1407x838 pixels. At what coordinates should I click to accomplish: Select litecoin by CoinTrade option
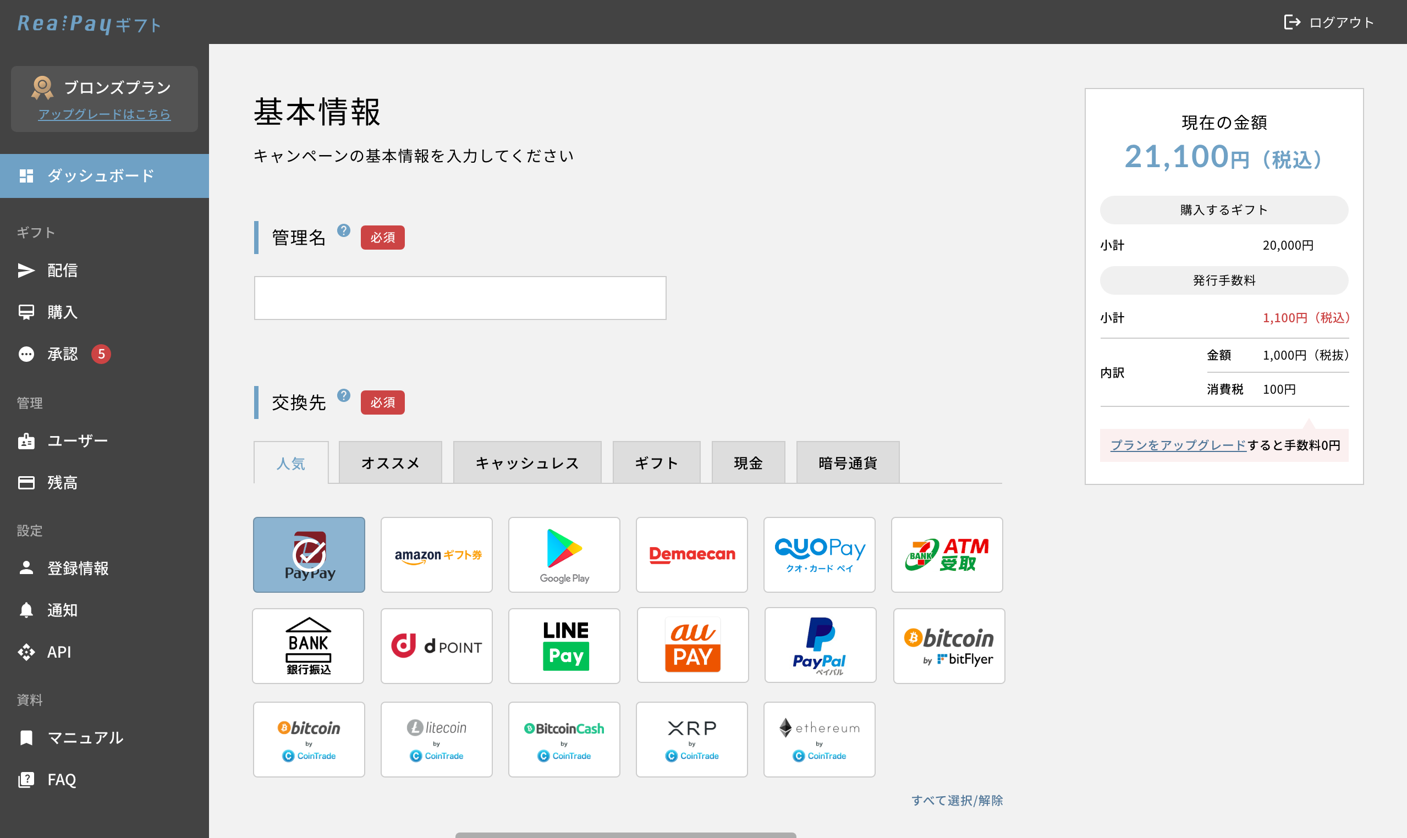click(437, 740)
